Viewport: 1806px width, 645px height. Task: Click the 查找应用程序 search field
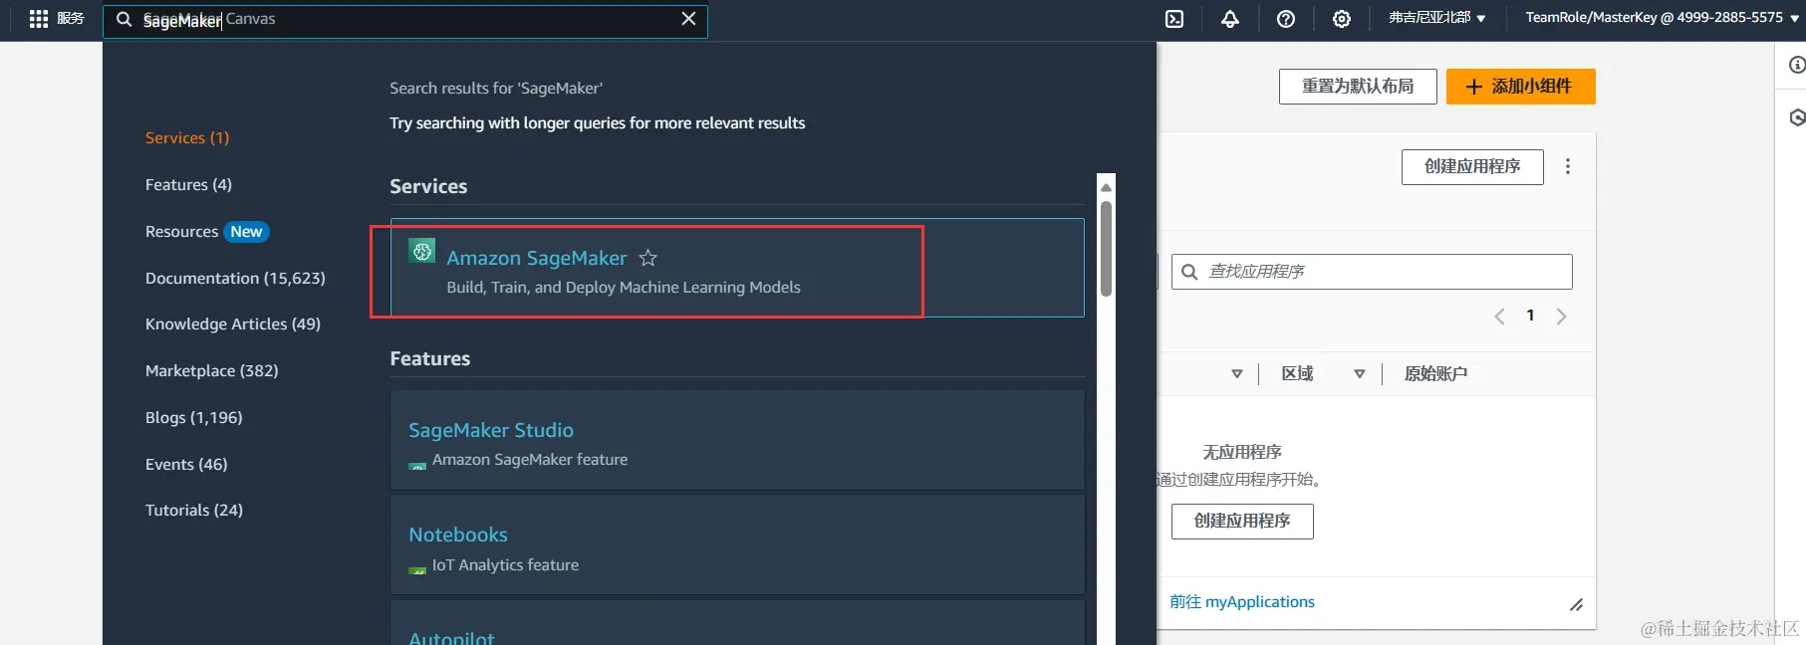pyautogui.click(x=1372, y=272)
